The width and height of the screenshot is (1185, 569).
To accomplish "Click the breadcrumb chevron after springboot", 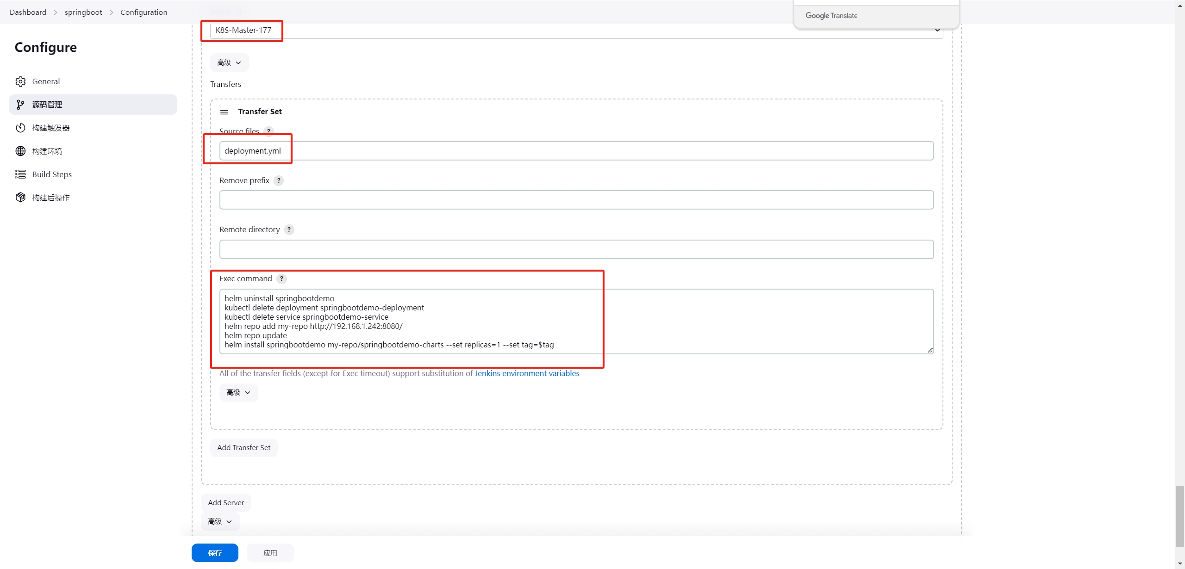I will tap(112, 12).
